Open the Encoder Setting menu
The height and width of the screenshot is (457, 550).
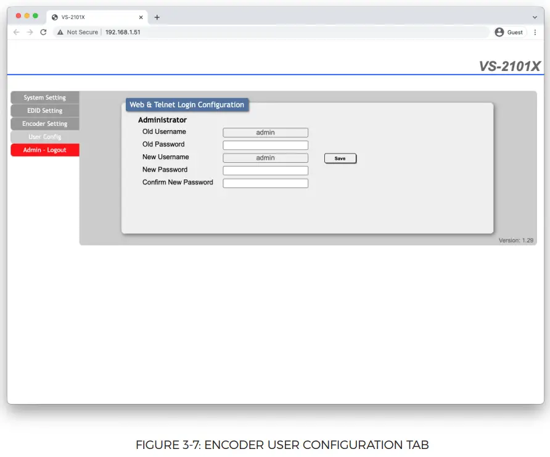pos(45,123)
